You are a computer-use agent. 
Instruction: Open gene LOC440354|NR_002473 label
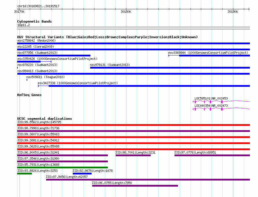tap(211, 106)
